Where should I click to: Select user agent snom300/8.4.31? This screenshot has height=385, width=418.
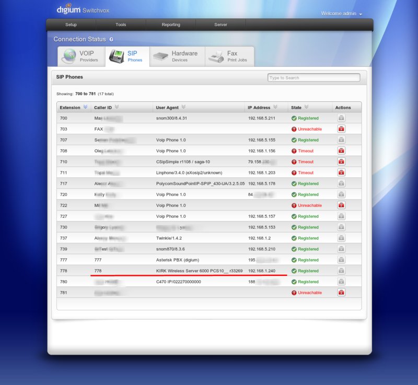click(171, 118)
